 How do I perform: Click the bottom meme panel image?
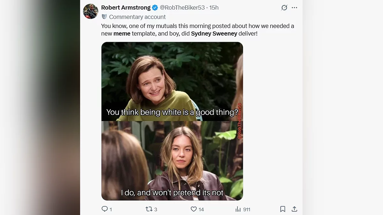(172, 161)
